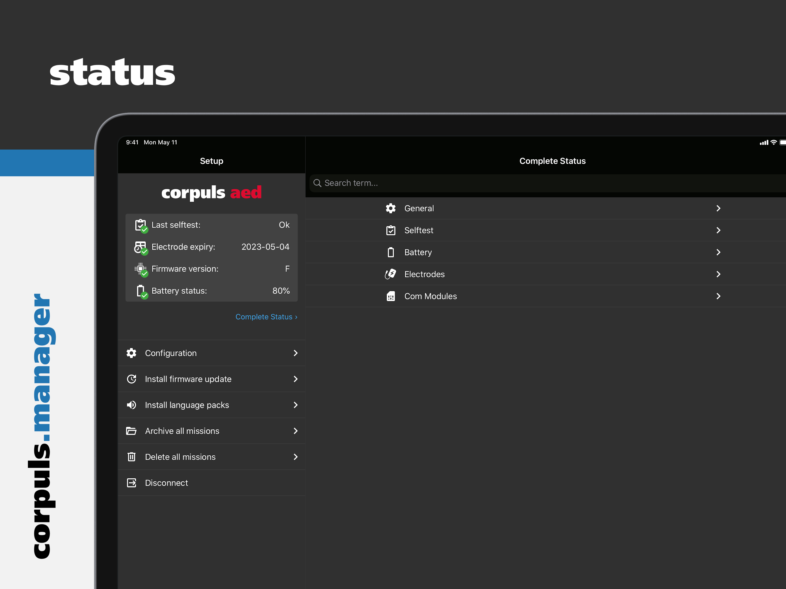
Task: Click the Last selftest label
Action: pos(176,225)
